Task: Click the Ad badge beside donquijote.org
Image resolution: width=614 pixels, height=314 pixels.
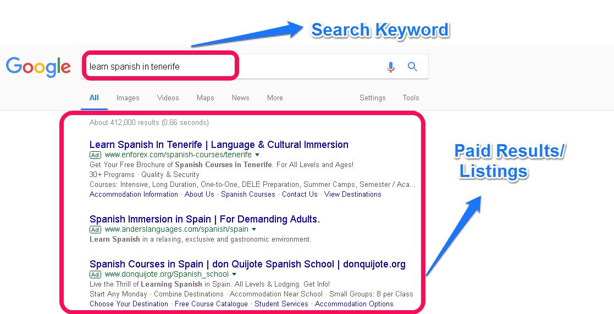Action: point(95,275)
